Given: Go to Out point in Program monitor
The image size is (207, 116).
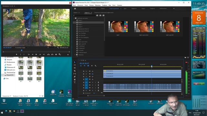Looking at the screenshot, I should [44, 54].
